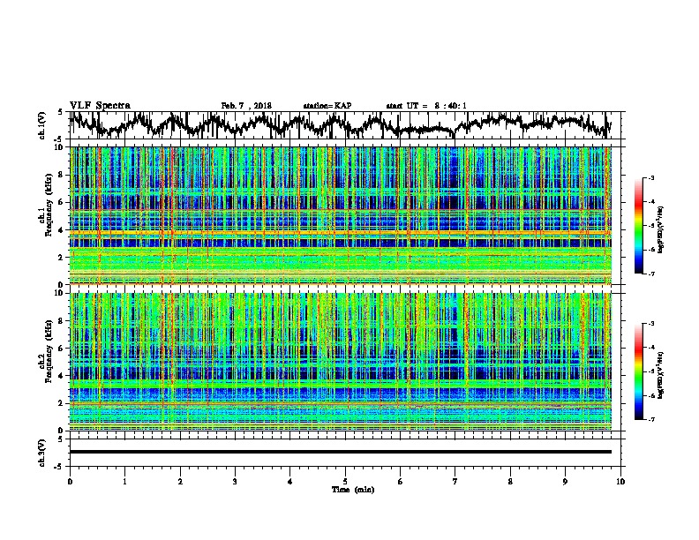This screenshot has width=699, height=540.
Task: Click time axis tick label "1"
Action: (x=124, y=482)
